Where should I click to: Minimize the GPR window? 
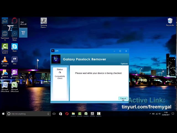114,51
